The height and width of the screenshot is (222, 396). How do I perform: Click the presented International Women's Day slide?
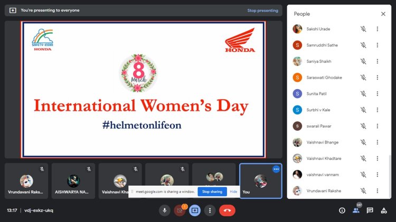143,90
